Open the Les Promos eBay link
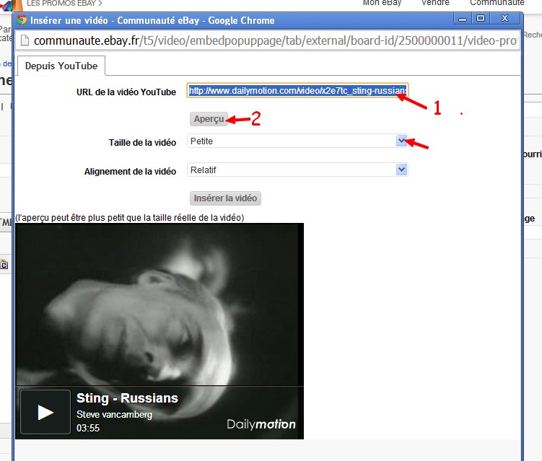This screenshot has height=461, width=542. 61,4
